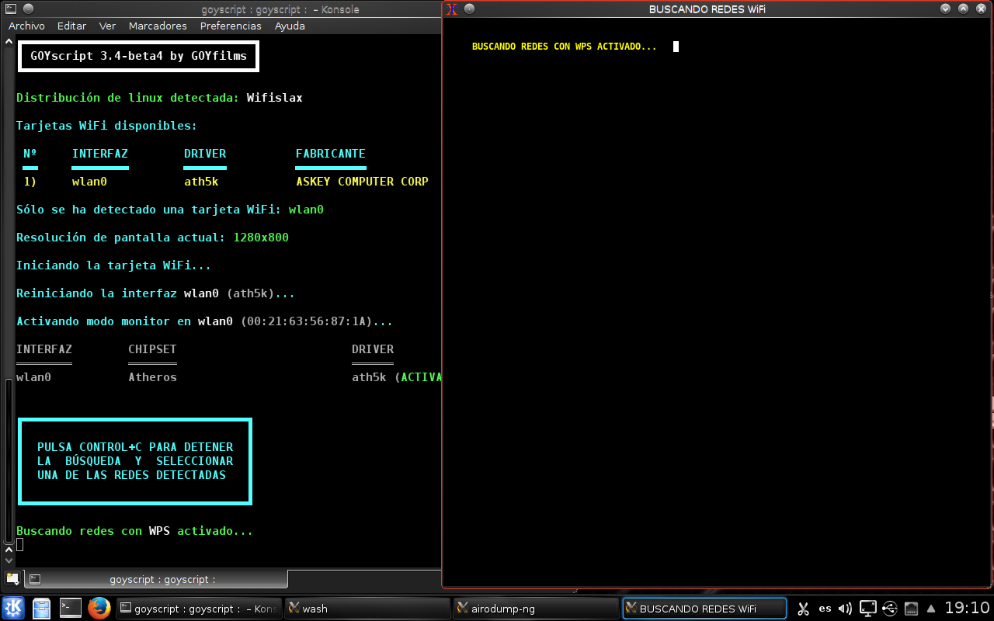
Task: Minimize the BUSCANDO REDES WiFi window
Action: point(945,9)
